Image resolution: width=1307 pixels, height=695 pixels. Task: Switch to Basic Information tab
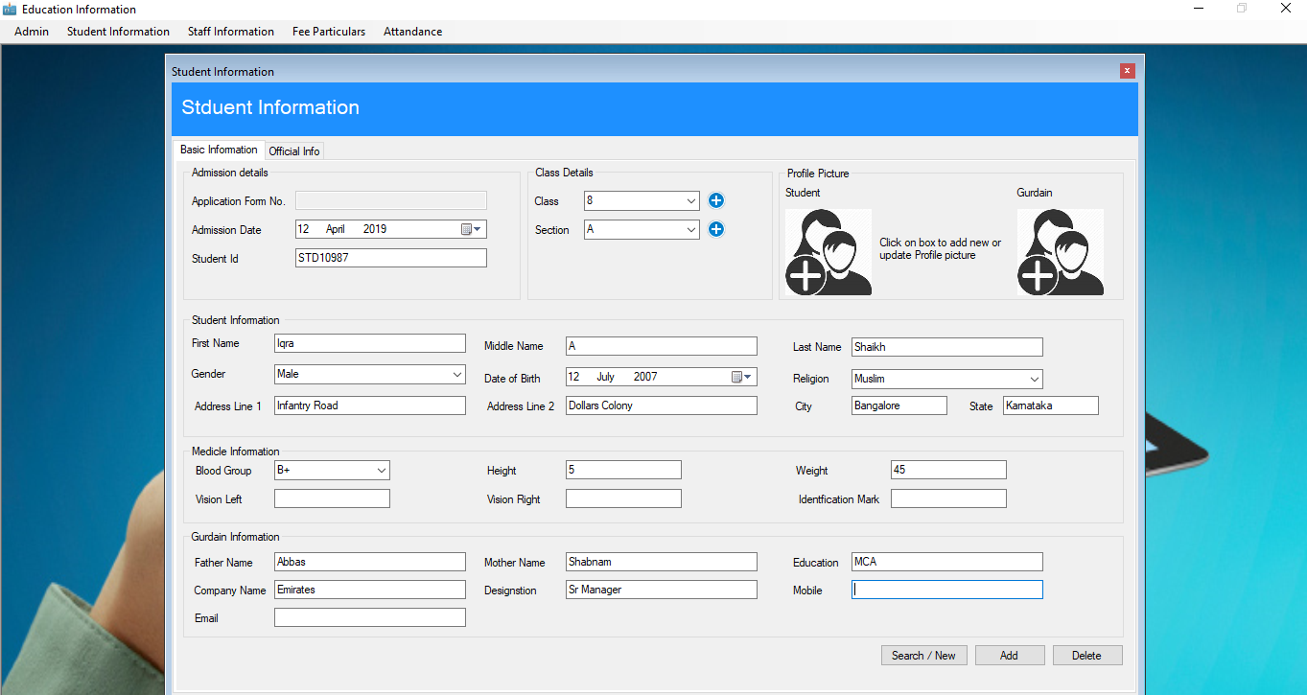point(219,150)
